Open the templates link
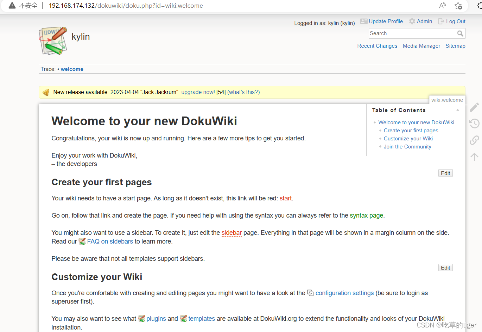This screenshot has width=482, height=332. click(202, 319)
